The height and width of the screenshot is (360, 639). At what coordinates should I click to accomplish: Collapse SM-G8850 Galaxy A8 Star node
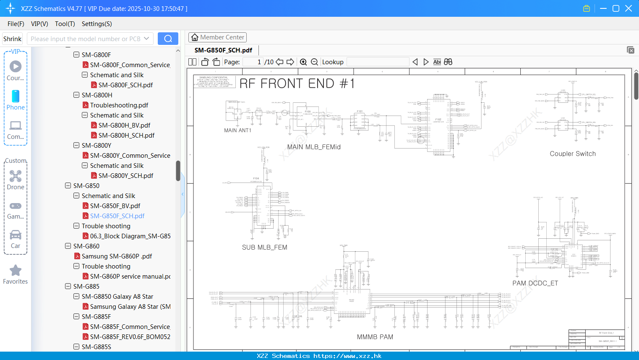[x=76, y=296]
